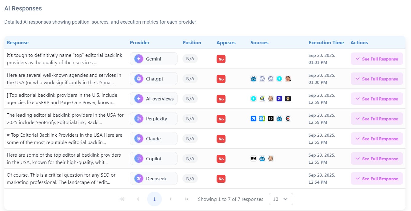
Task: Click the response text starting "The leading editorial backlink"
Action: [x=65, y=119]
